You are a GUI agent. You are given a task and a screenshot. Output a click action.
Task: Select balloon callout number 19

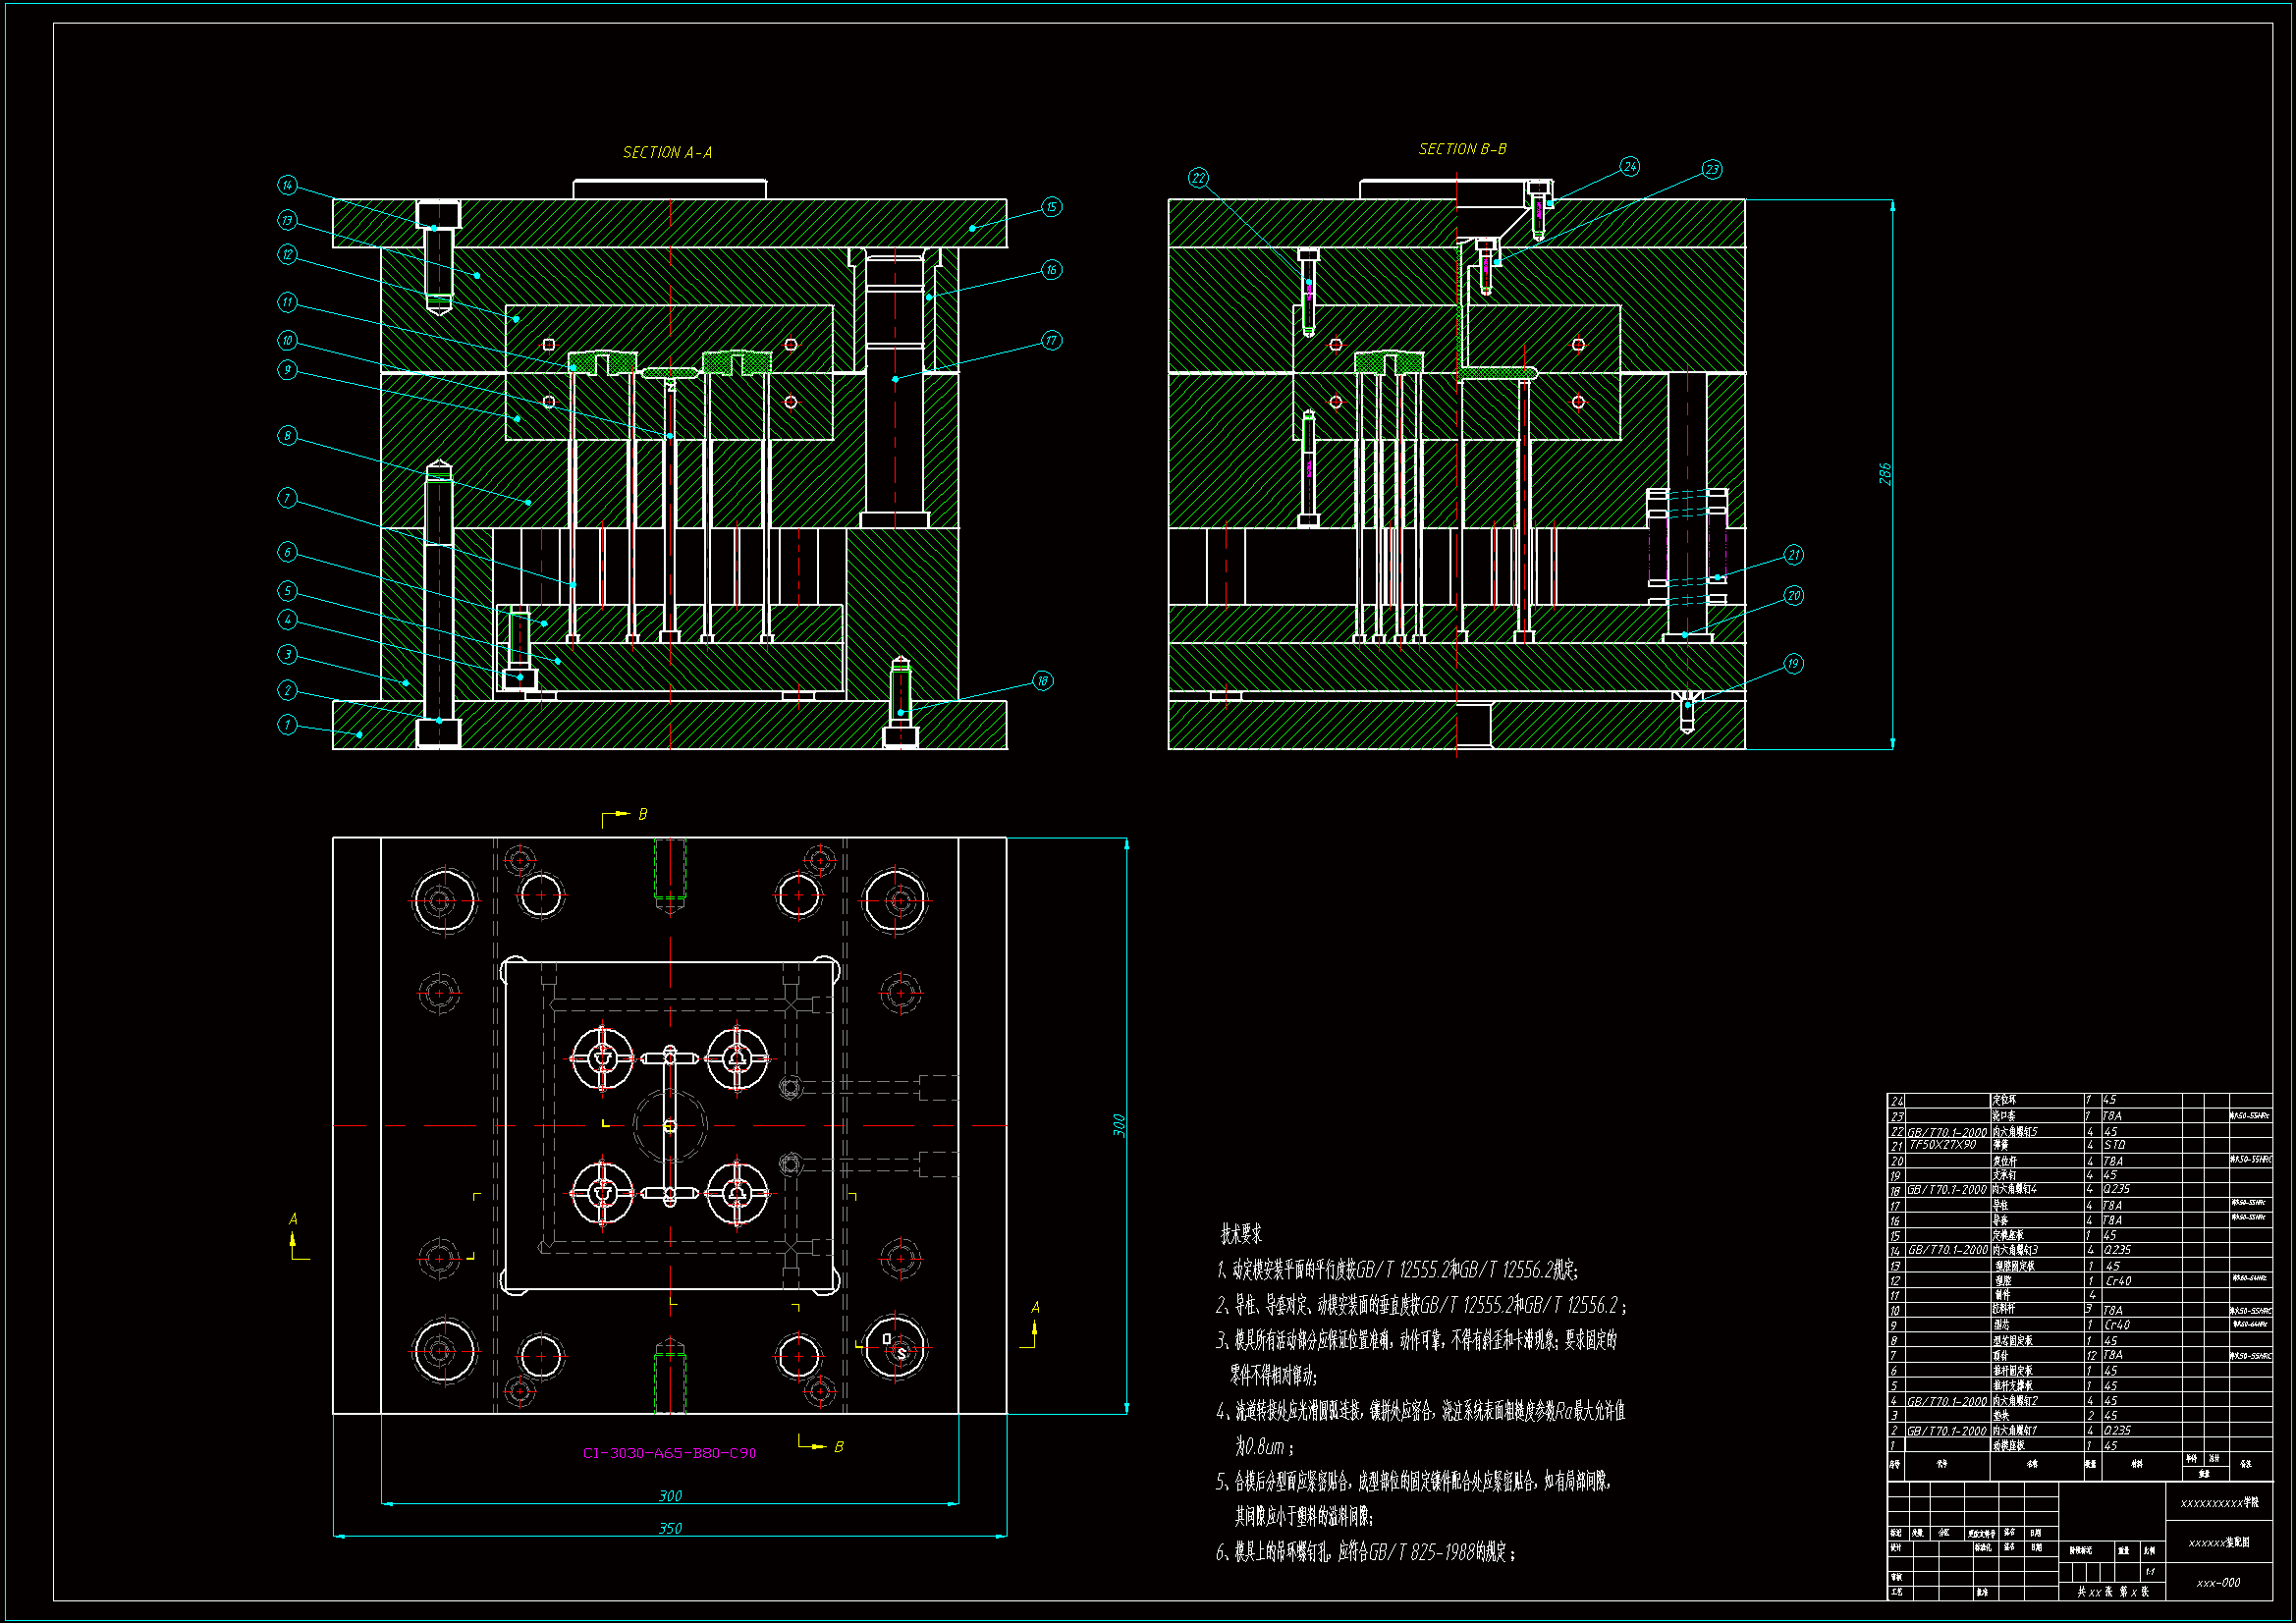(x=1793, y=664)
